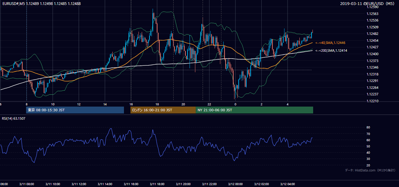Click the 3/11 10:00 bottom time label
The height and width of the screenshot is (187, 399).
pos(53,184)
